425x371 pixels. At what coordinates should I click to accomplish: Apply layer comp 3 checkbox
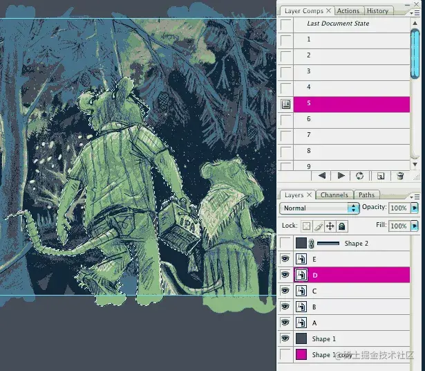coord(286,72)
